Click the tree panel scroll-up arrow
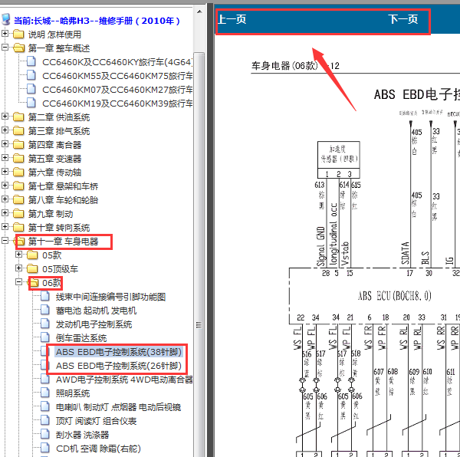This screenshot has height=457, width=460. (x=199, y=12)
